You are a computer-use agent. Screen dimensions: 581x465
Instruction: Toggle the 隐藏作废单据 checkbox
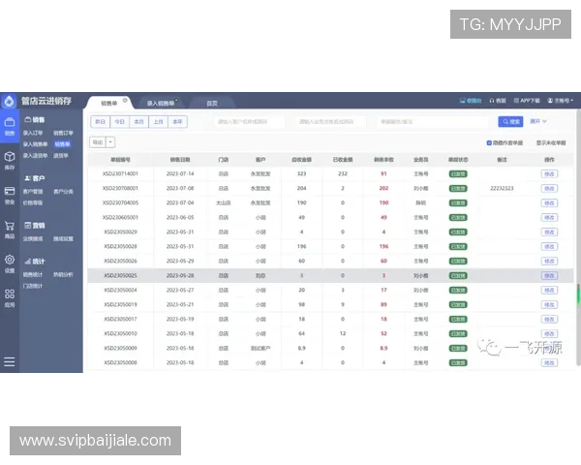489,142
